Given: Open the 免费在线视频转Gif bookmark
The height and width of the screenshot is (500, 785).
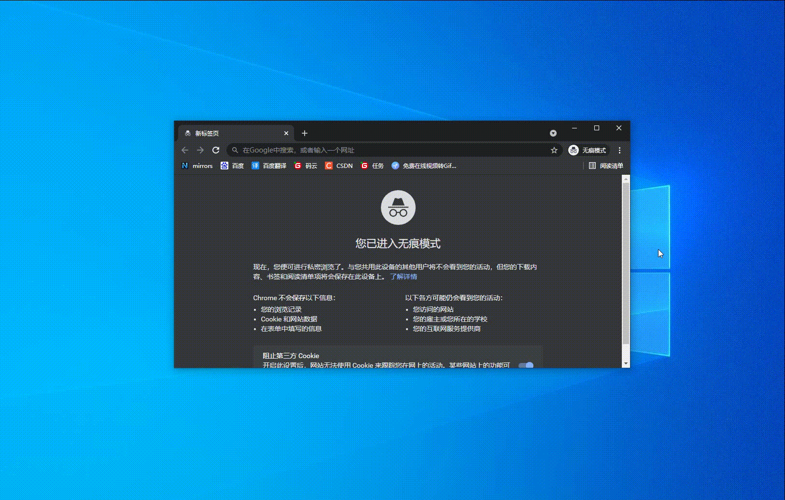Looking at the screenshot, I should pos(424,166).
